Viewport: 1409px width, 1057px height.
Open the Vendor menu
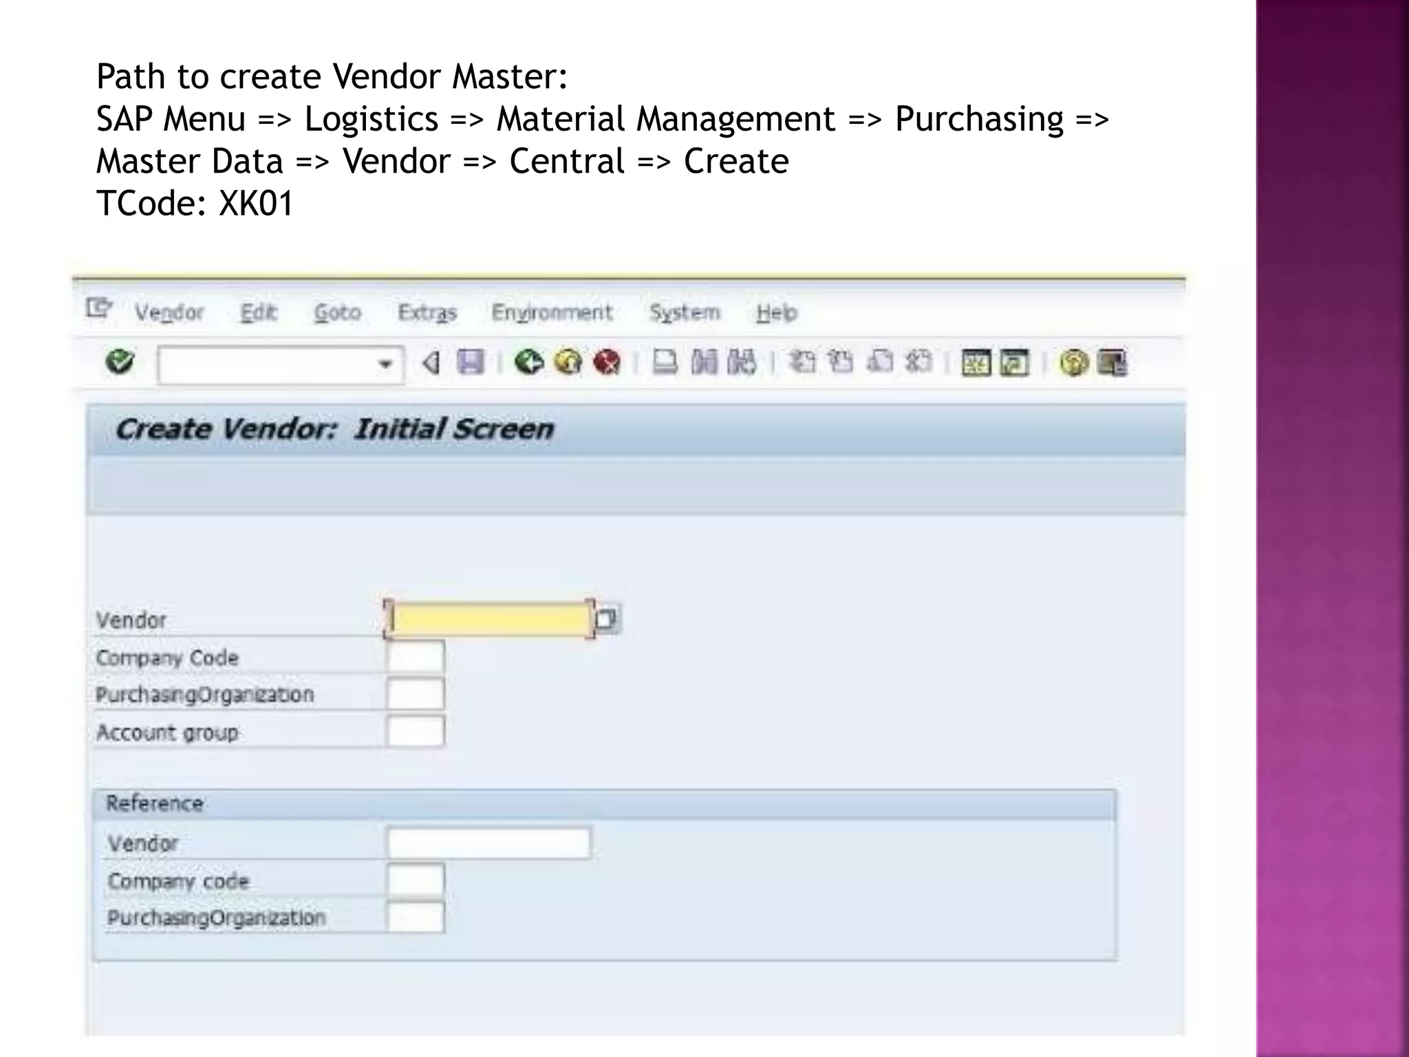click(x=169, y=313)
